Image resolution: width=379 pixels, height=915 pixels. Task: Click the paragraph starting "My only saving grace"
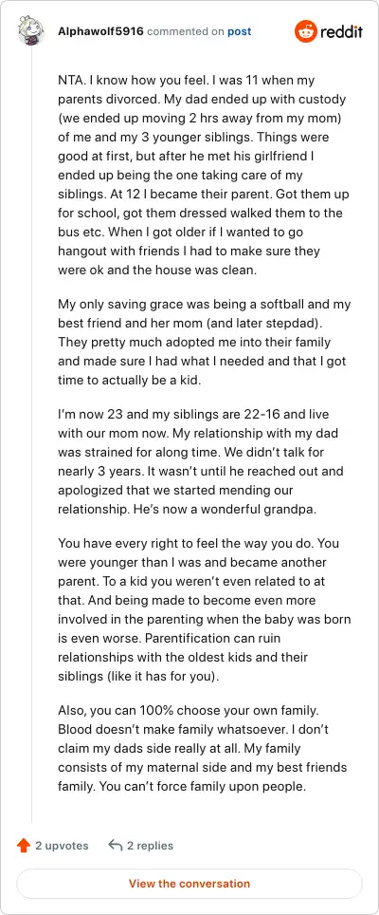(x=204, y=342)
